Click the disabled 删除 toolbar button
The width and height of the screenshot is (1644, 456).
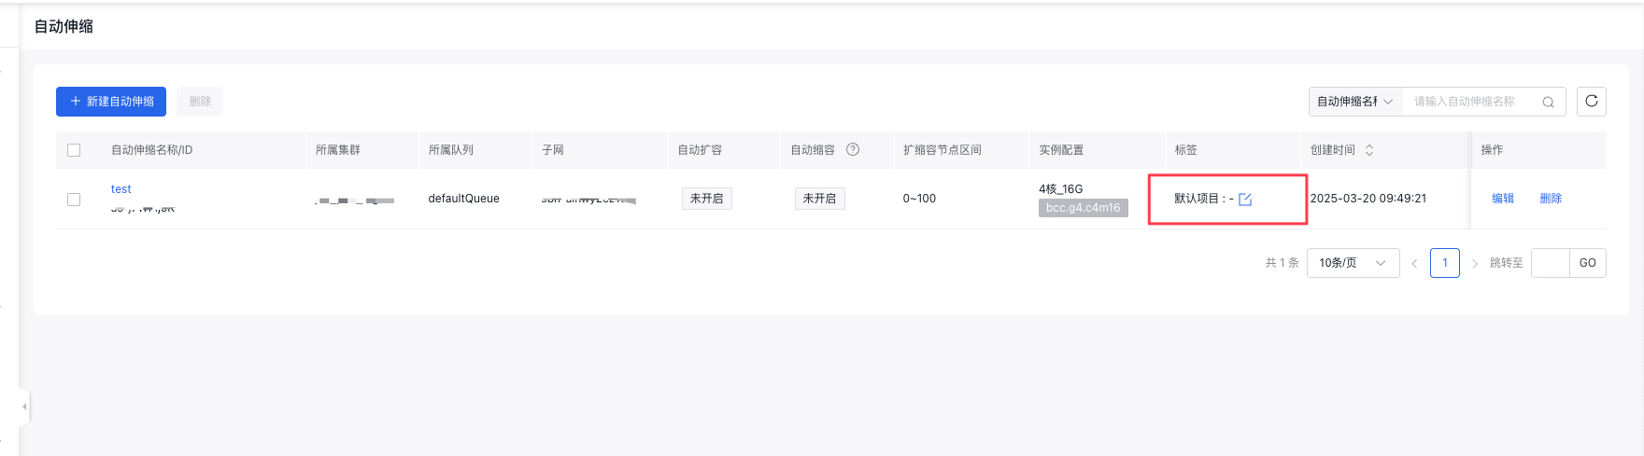pyautogui.click(x=200, y=102)
